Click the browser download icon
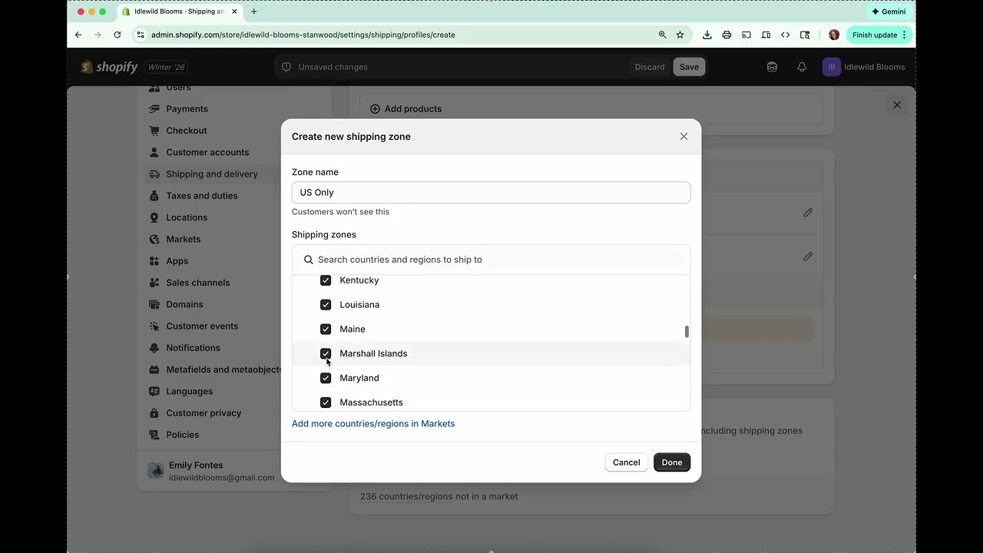Screen dimensions: 983x553 coord(707,35)
